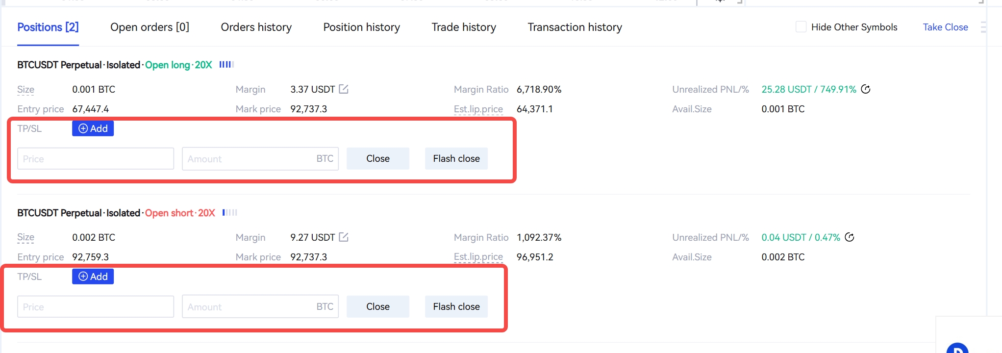Go to the Transaction history tab
Screen dimensions: 1002x353
click(x=575, y=27)
